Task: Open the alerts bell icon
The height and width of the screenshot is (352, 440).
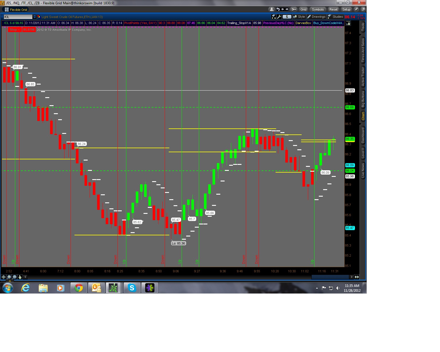Action: (x=272, y=9)
